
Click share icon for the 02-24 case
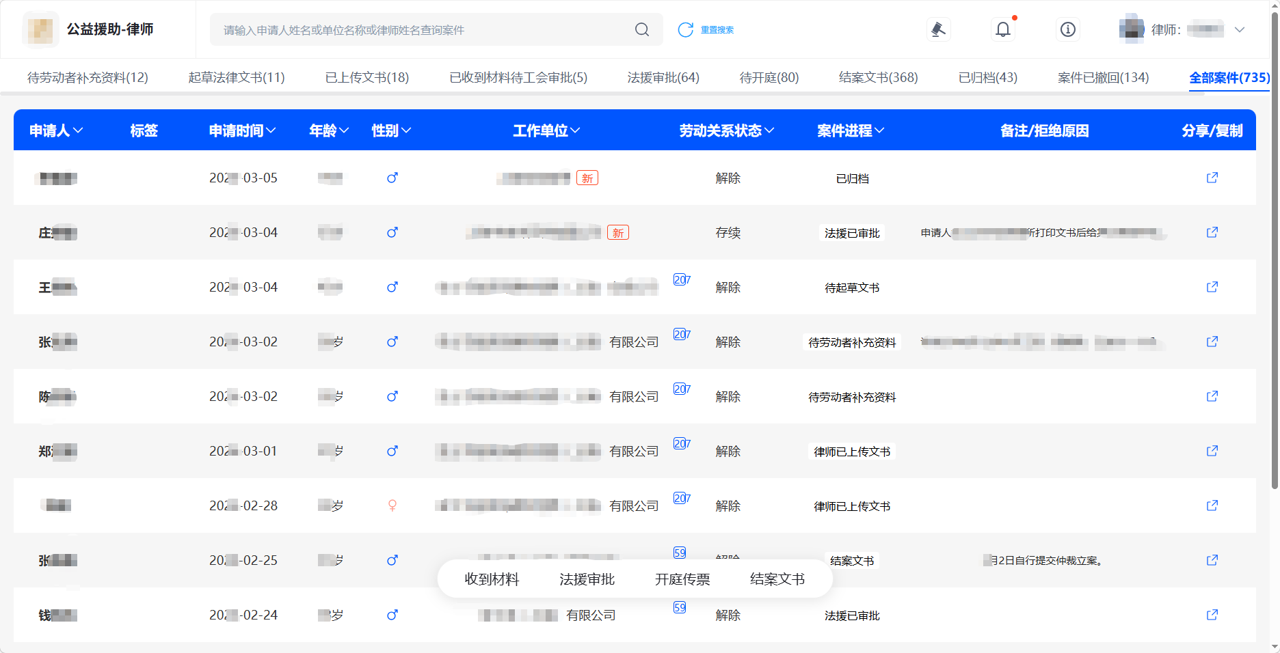pos(1212,615)
